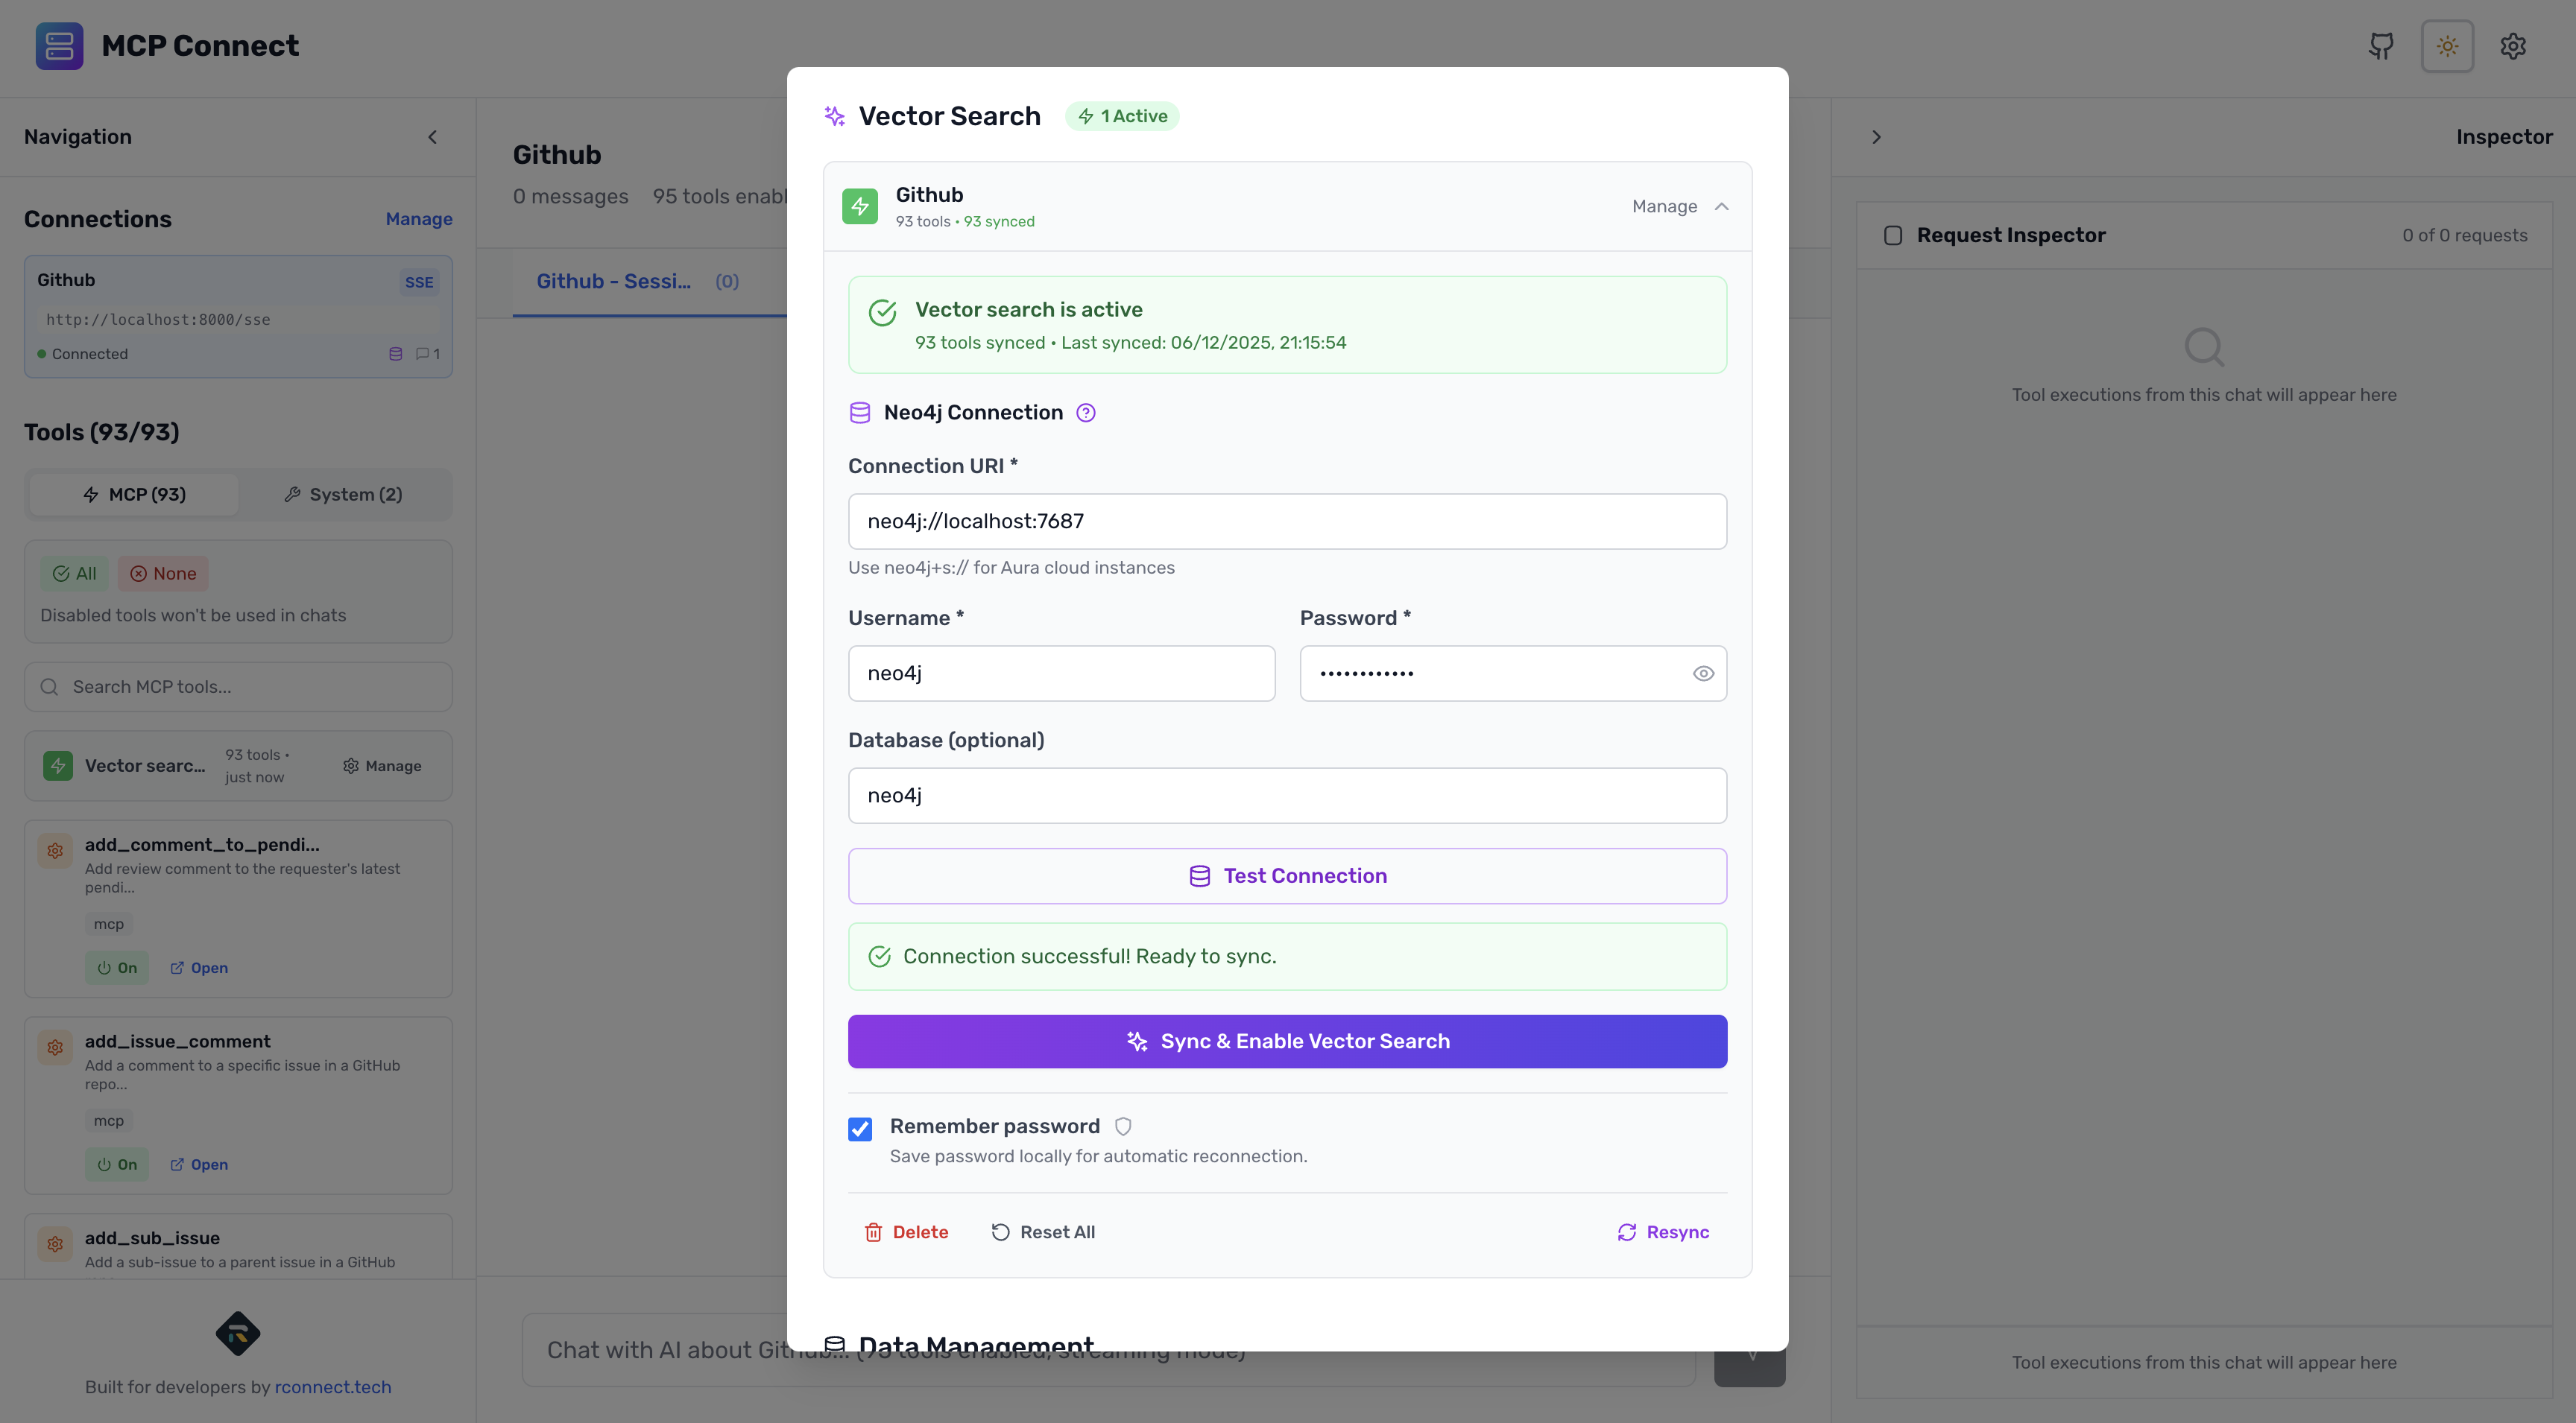The width and height of the screenshot is (2576, 1423).
Task: Reveal the password with the eye icon
Action: (x=1704, y=673)
